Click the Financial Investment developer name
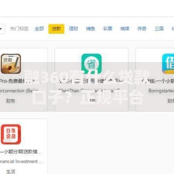This screenshot has height=174, width=174. coord(21,162)
